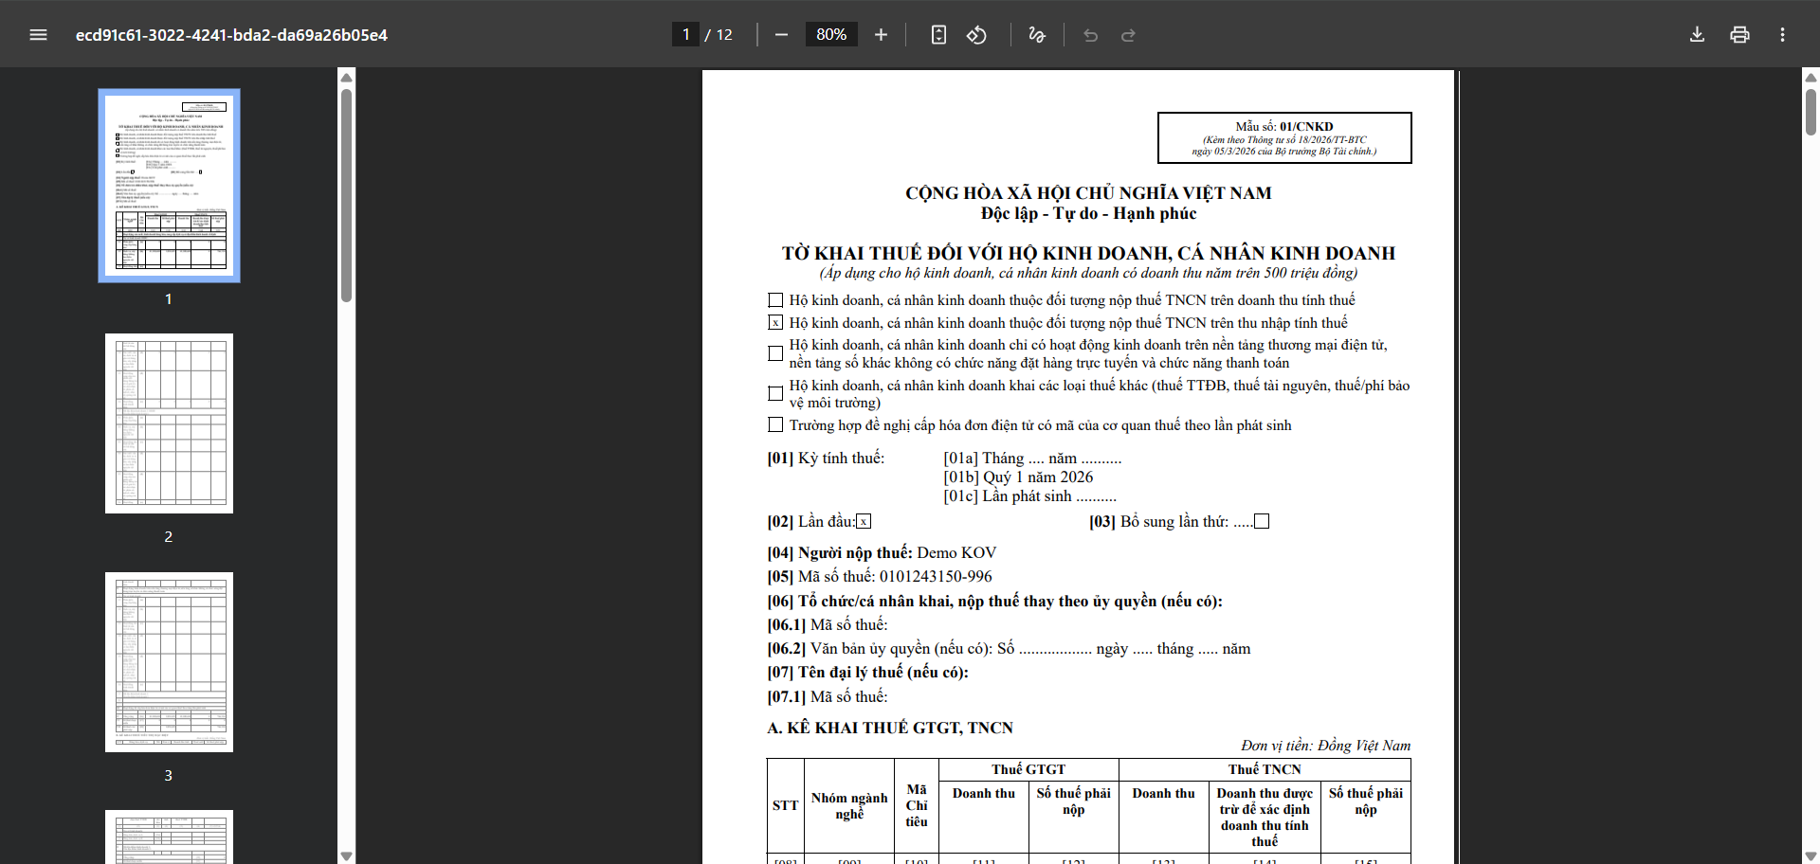Image resolution: width=1820 pixels, height=864 pixels.
Task: Click 'Doanh thu được trừ' column header
Action: pos(1265,817)
